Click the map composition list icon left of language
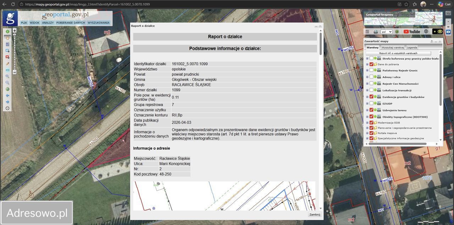 (367, 32)
